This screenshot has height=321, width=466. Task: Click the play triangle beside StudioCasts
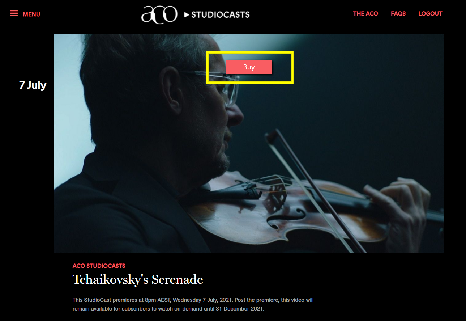187,15
